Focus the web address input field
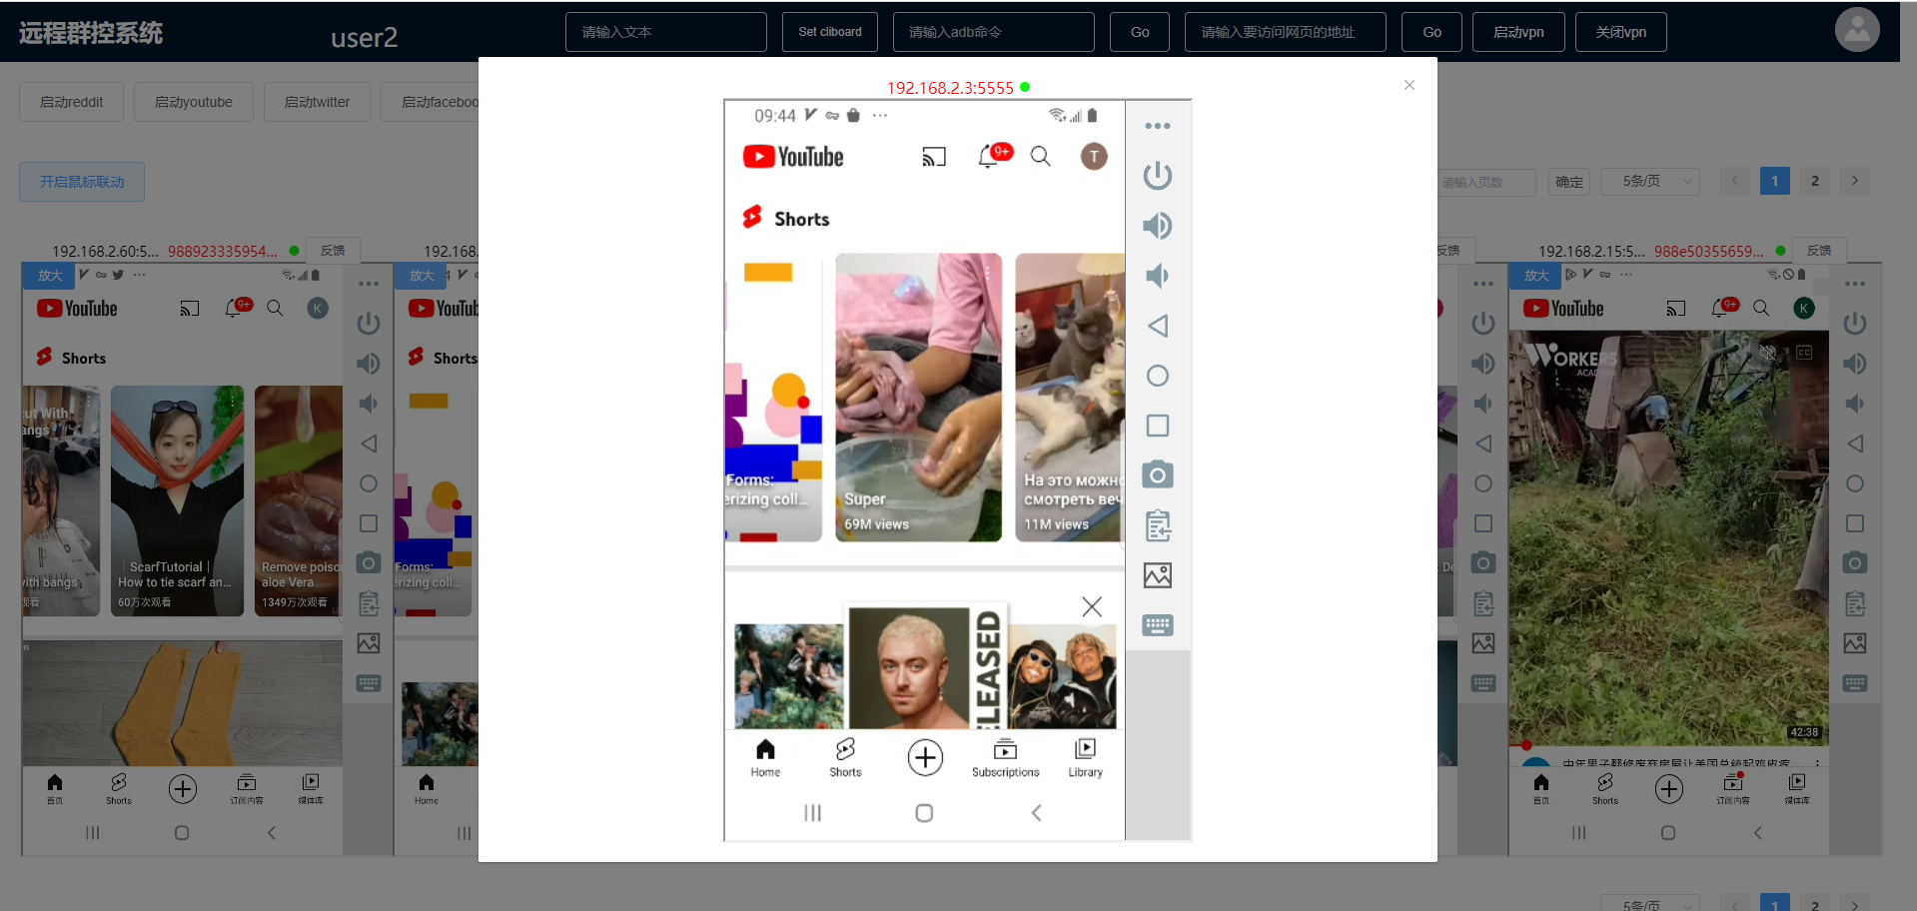This screenshot has width=1917, height=911. pyautogui.click(x=1286, y=32)
